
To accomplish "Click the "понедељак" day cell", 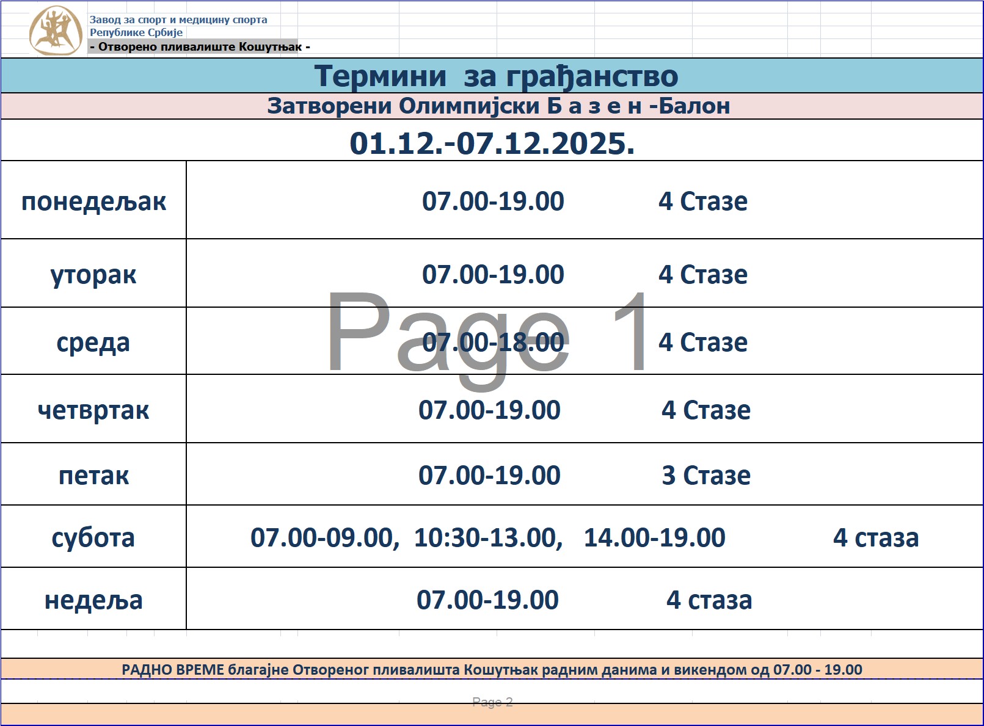I will [93, 201].
